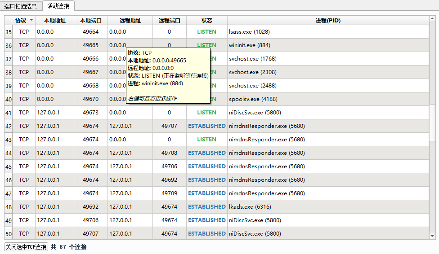Image resolution: width=439 pixels, height=254 pixels.
Task: Click local port 49667 cell
Action: pyautogui.click(x=91, y=72)
